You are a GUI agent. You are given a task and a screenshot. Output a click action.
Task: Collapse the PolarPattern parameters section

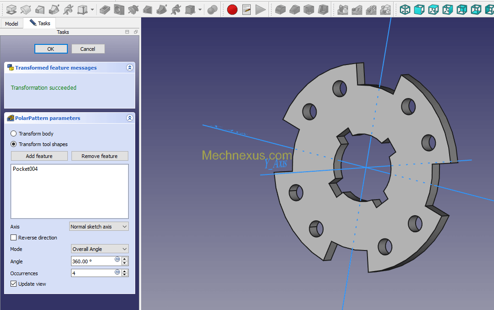[130, 118]
